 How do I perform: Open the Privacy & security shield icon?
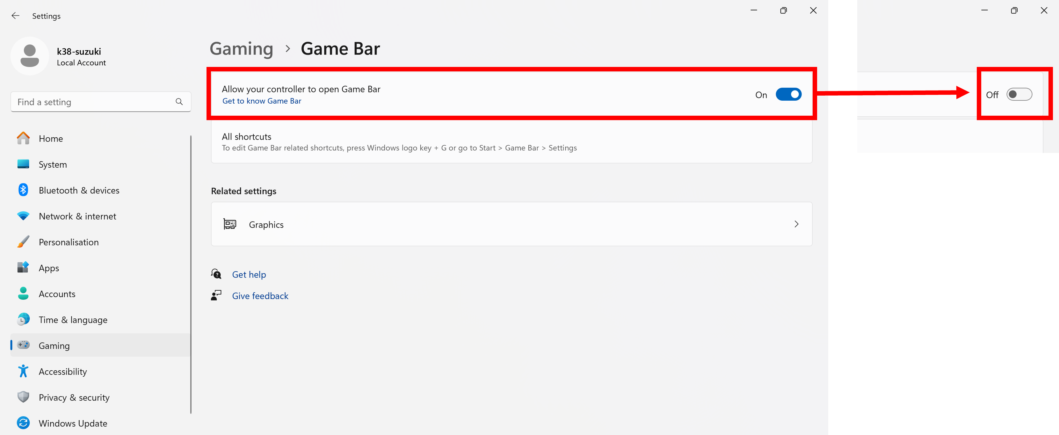click(x=24, y=397)
